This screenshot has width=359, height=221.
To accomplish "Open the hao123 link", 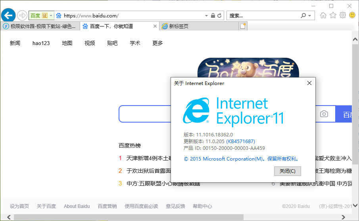I will pos(41,43).
